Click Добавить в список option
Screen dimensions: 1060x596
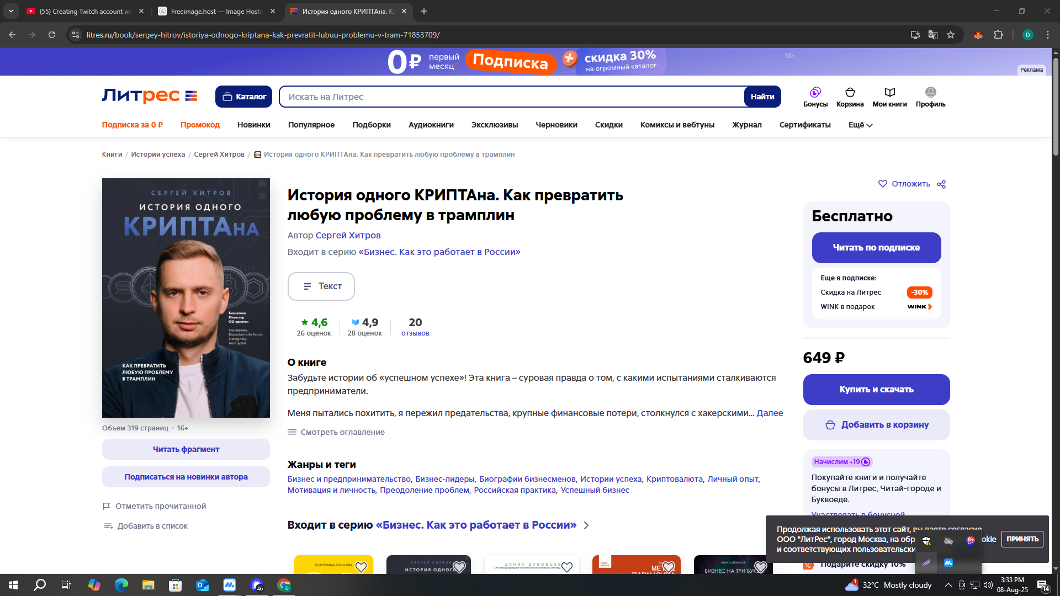(x=146, y=526)
